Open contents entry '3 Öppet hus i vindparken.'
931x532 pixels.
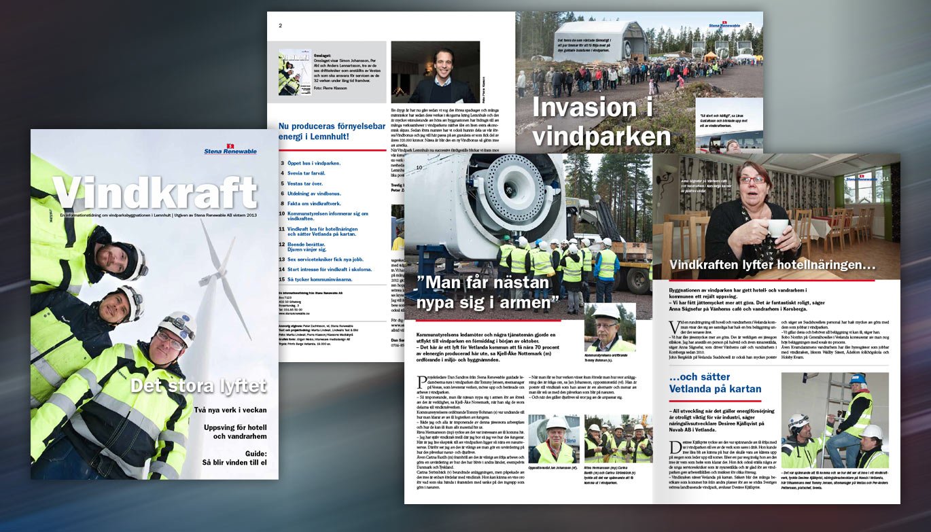point(311,163)
